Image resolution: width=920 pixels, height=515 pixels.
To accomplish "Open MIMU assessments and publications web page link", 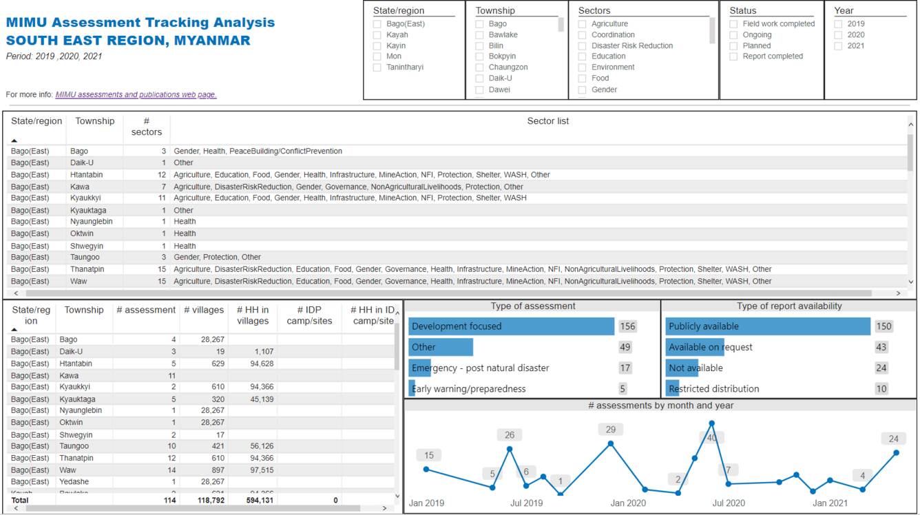I will click(x=136, y=95).
